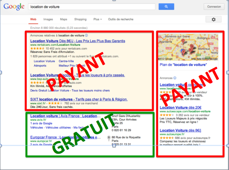Click the Aéroports sitelink
229x170 pixels.
pos(40,66)
